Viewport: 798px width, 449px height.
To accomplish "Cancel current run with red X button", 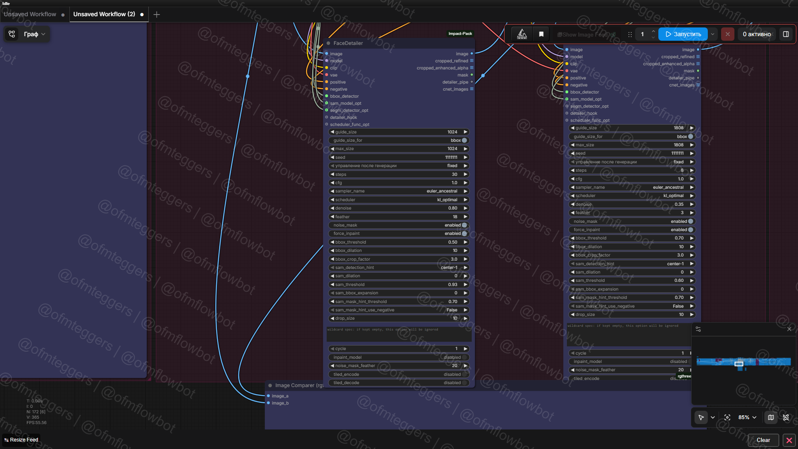I will coord(727,34).
